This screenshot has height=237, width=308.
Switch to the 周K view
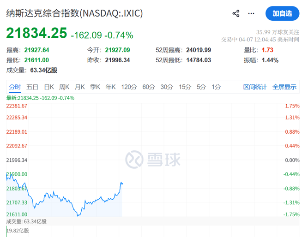64,87
